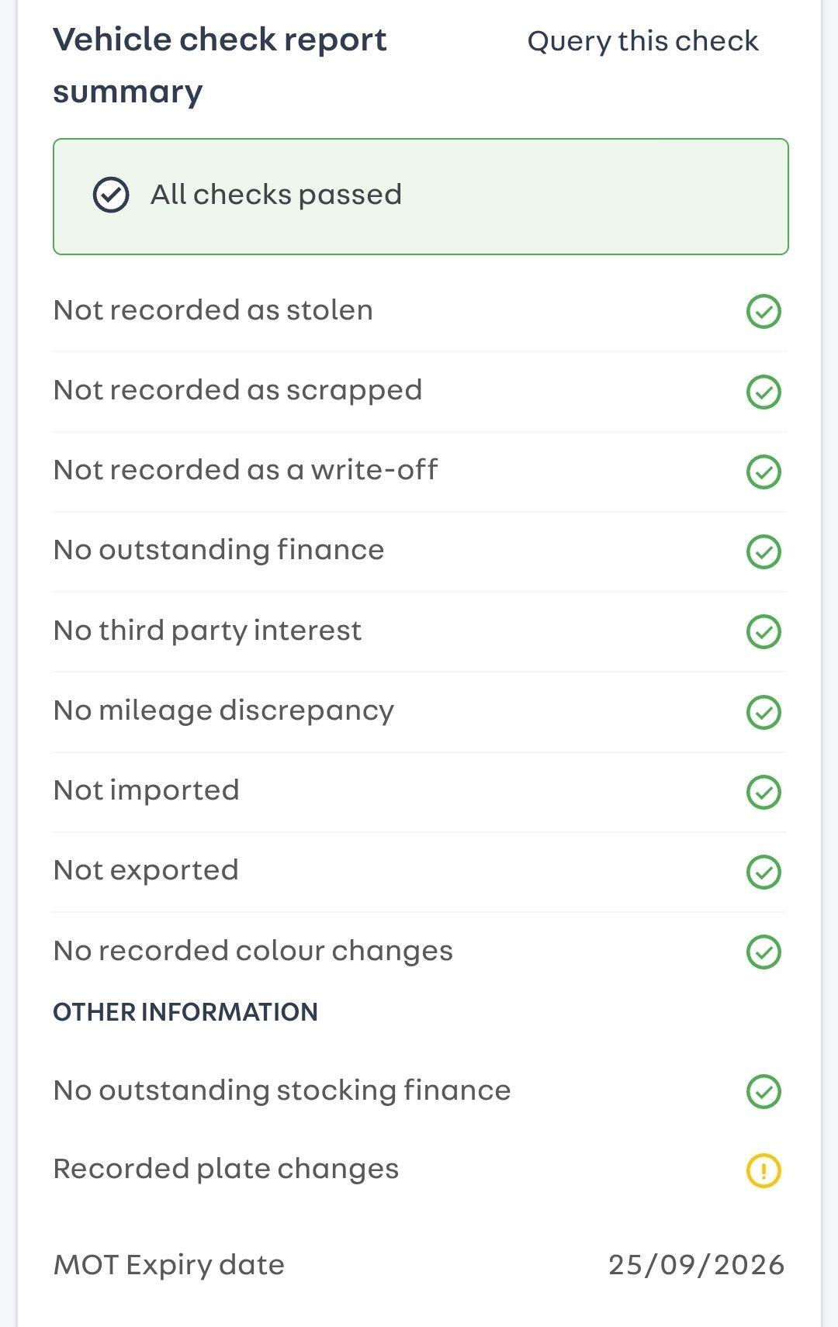Select the No mileage discrepancy row label
Image resolution: width=838 pixels, height=1327 pixels.
223,711
